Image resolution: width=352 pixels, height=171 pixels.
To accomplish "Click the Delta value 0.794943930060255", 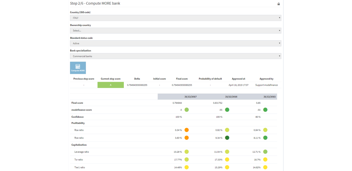I will click(x=137, y=85).
